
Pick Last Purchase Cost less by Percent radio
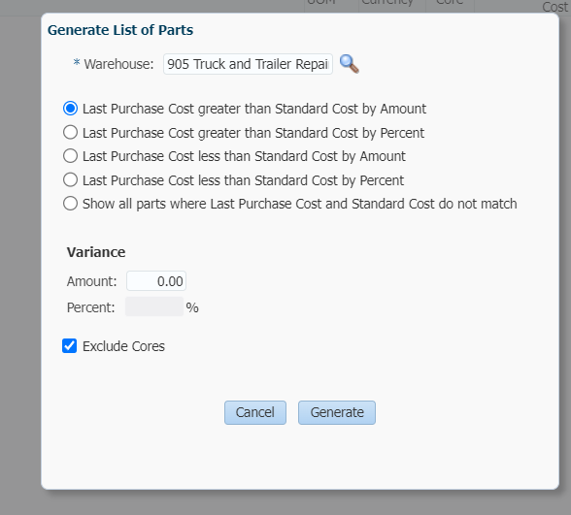70,180
